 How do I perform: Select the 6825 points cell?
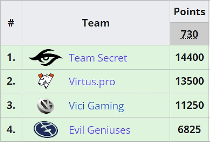(x=189, y=130)
